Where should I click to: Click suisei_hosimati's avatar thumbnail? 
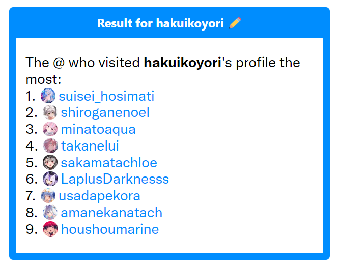[48, 96]
